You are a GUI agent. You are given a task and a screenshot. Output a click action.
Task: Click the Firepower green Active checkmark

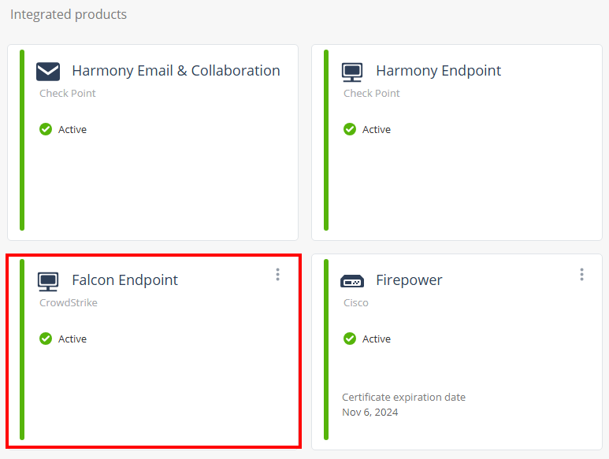tap(350, 339)
